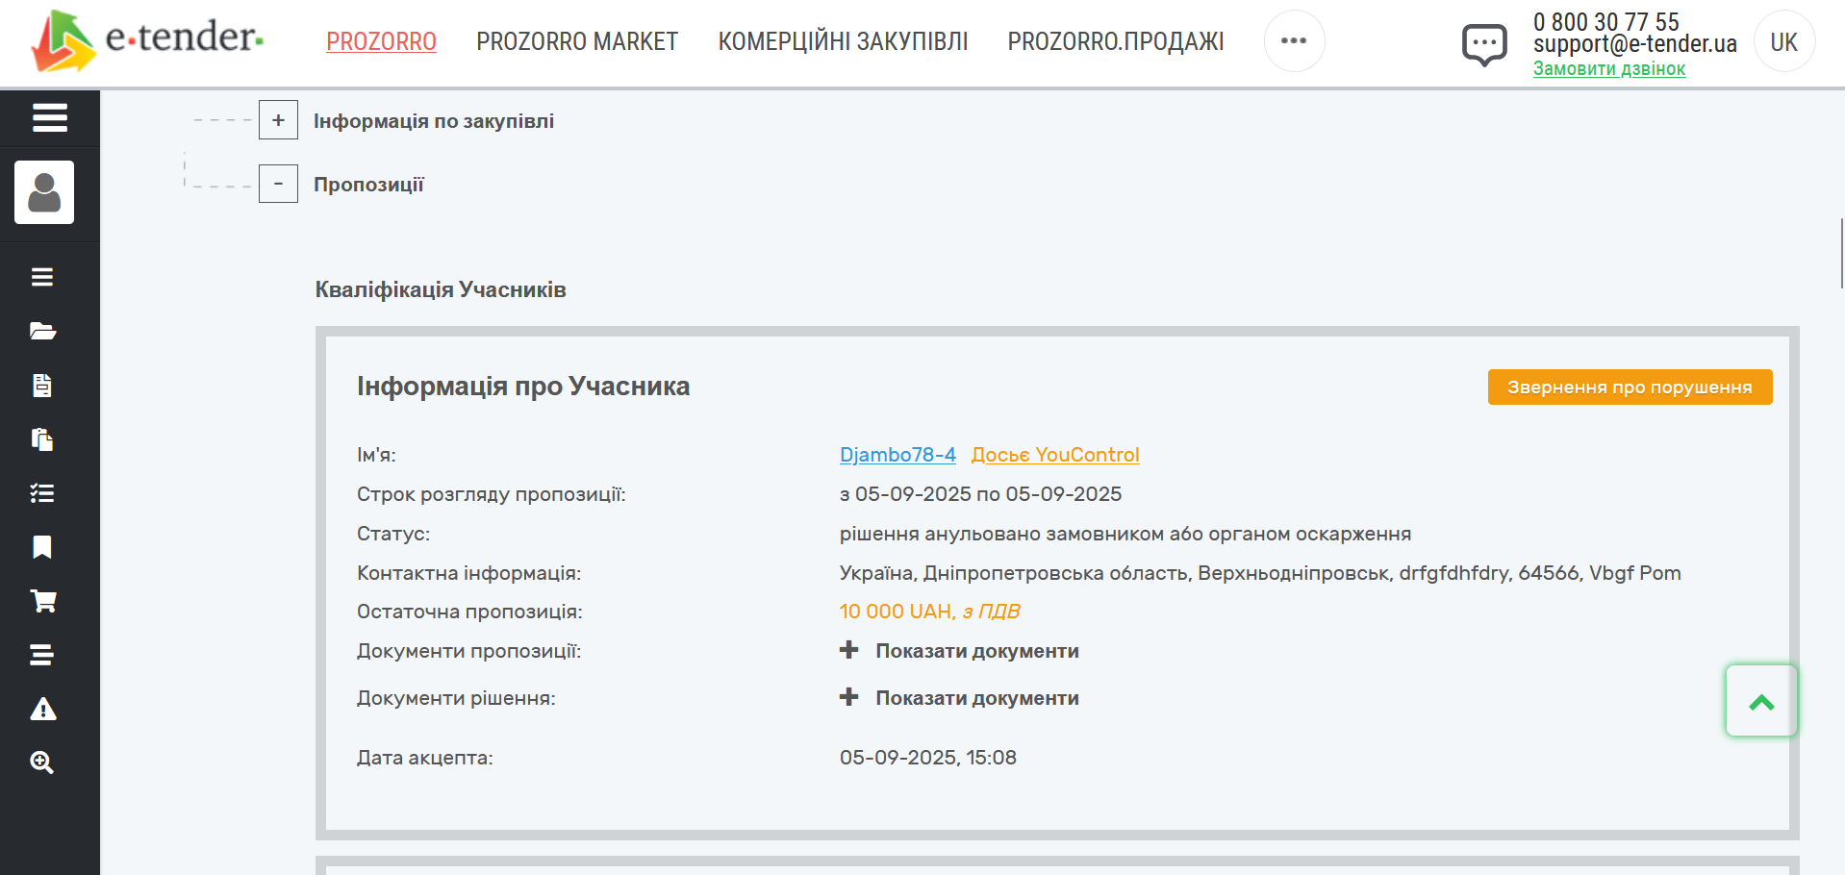Show documents for Документи пропозиції
1845x875 pixels.
(x=975, y=651)
